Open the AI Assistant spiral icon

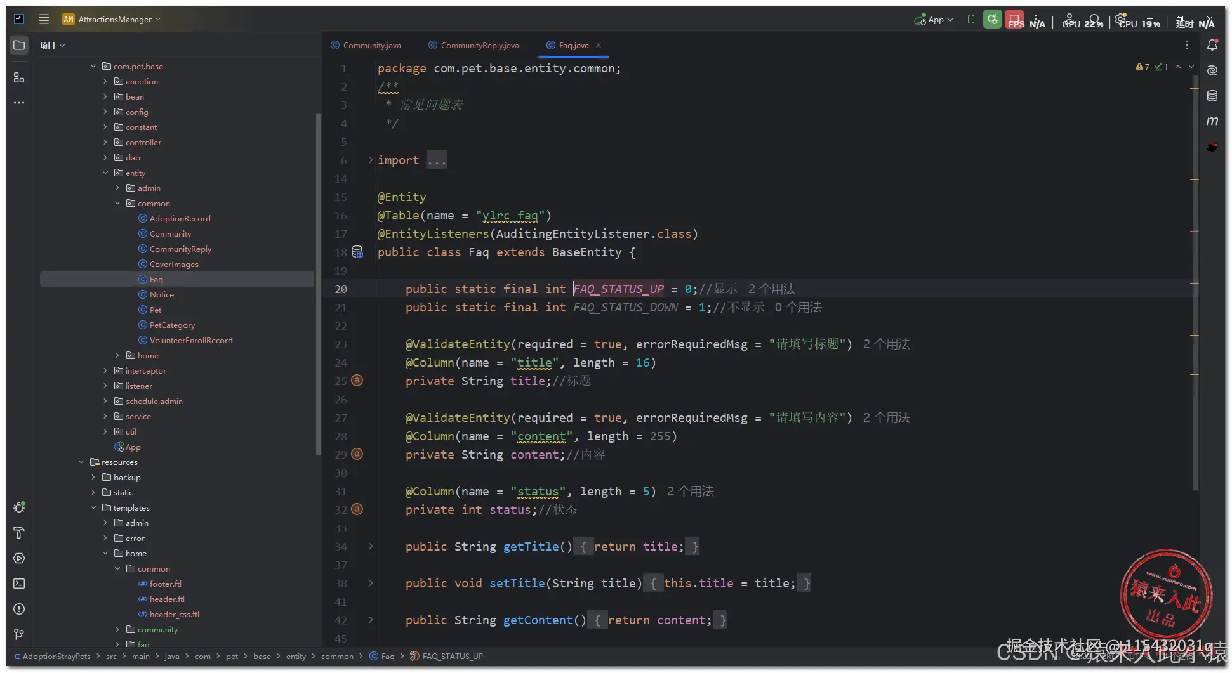[x=1212, y=70]
